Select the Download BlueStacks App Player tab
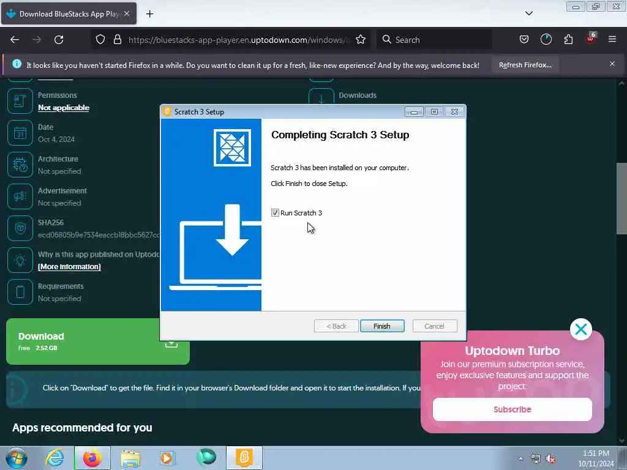The height and width of the screenshot is (470, 627). 69,13
